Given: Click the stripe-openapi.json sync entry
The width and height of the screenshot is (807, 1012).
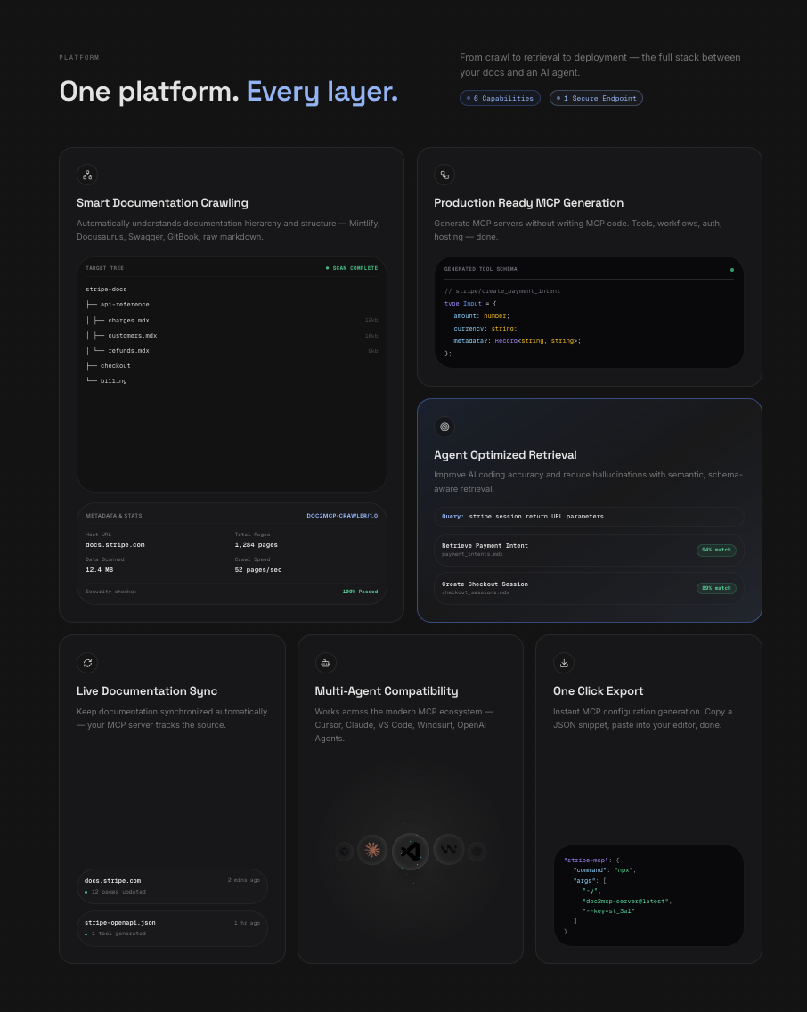Looking at the screenshot, I should tap(172, 928).
